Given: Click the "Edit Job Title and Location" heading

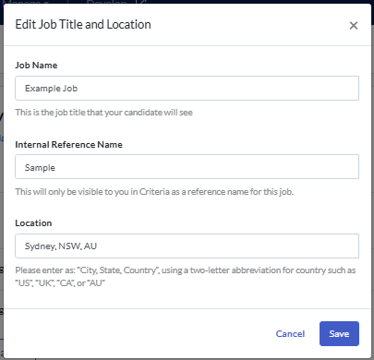Looking at the screenshot, I should click(83, 25).
